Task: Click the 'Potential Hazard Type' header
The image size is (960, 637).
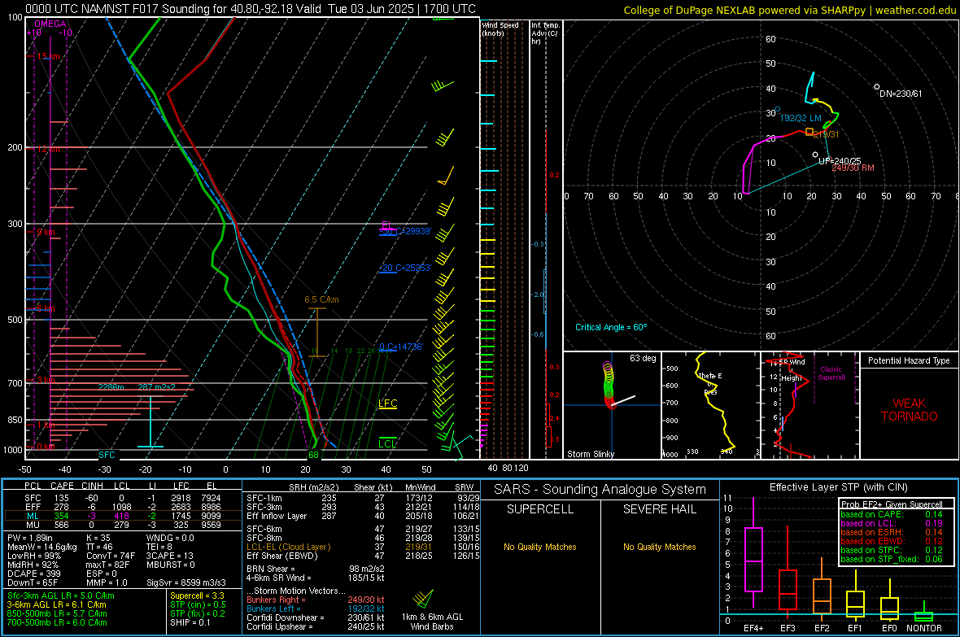Action: [909, 360]
